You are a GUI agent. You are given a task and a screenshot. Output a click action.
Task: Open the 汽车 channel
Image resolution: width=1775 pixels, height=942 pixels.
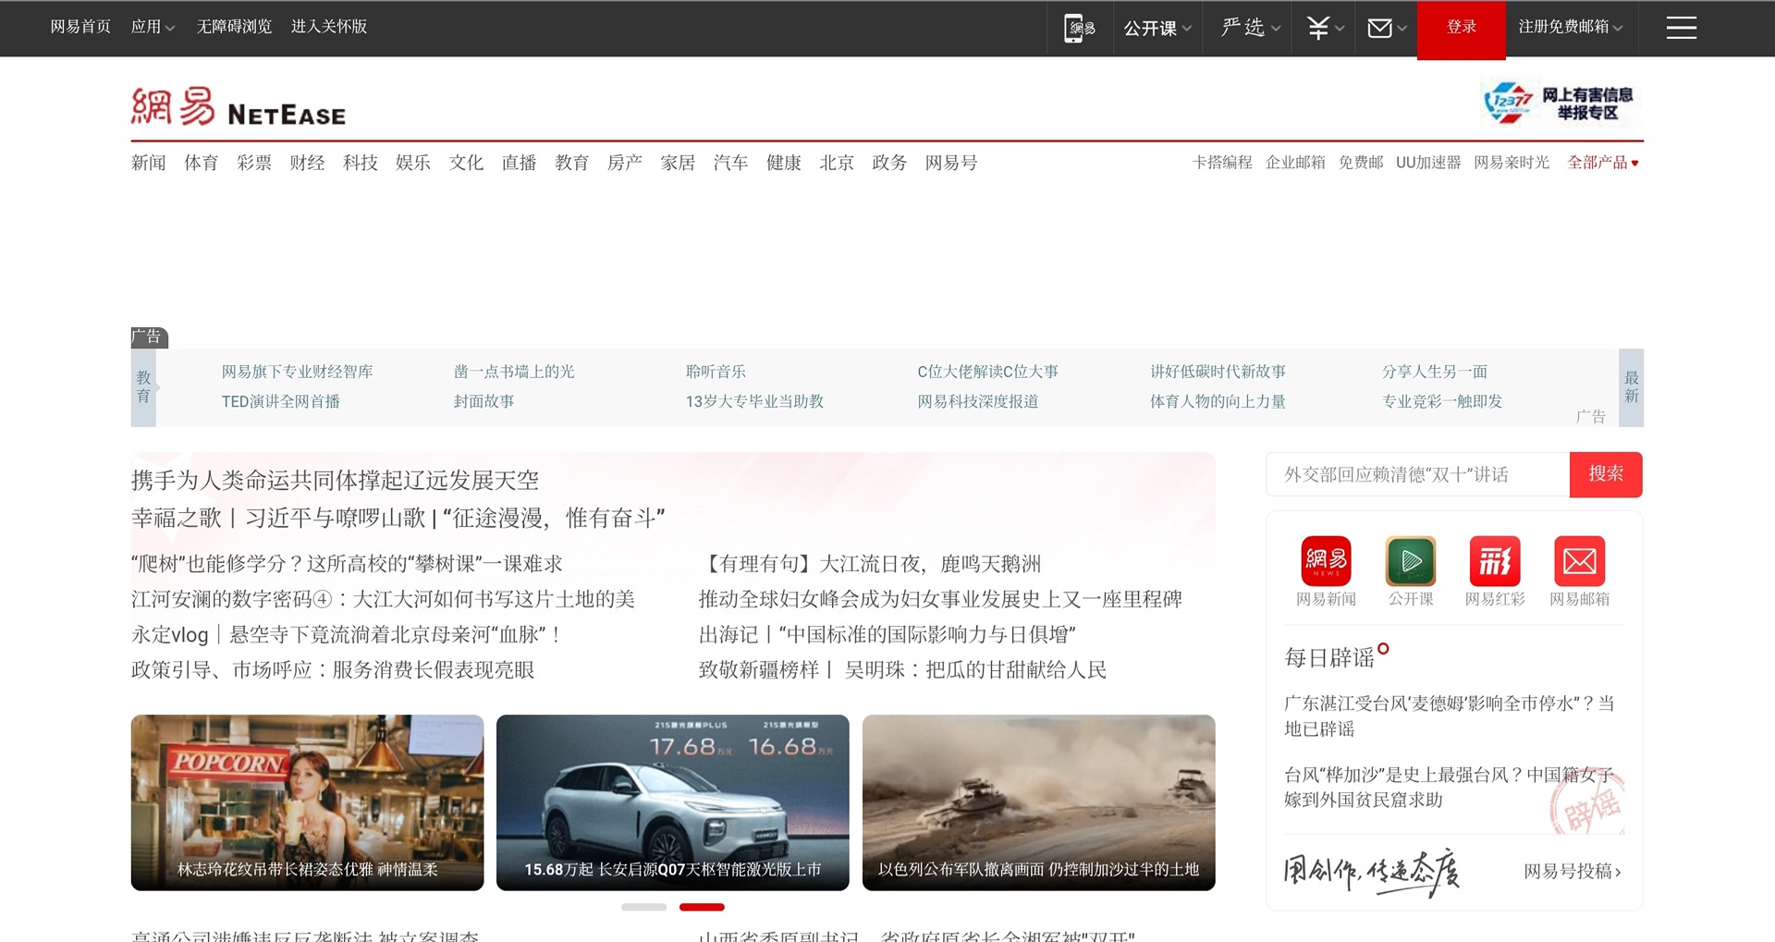[x=730, y=163]
